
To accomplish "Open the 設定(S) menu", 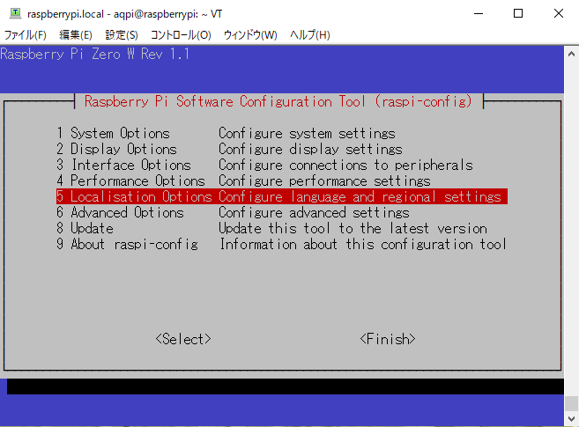I will [122, 35].
